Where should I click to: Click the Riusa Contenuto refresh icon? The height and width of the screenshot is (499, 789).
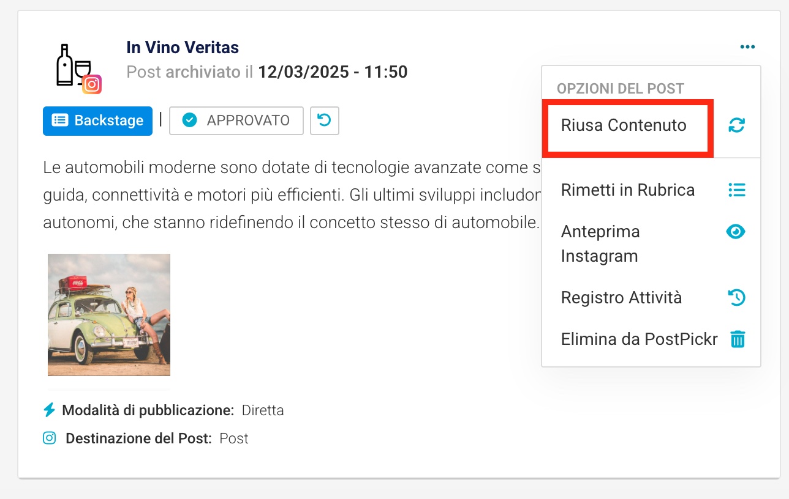coord(736,125)
